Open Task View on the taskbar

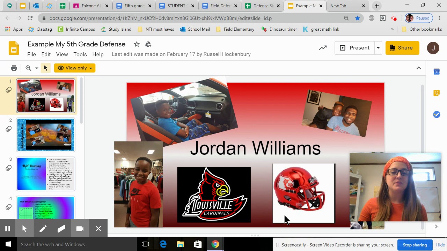coord(145,244)
